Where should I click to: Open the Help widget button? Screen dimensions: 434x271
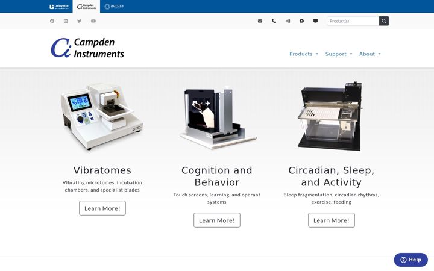point(410,260)
